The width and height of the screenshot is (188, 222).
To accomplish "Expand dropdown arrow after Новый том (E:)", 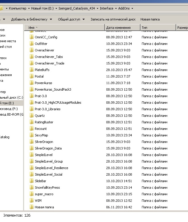I will click(x=56, y=9).
